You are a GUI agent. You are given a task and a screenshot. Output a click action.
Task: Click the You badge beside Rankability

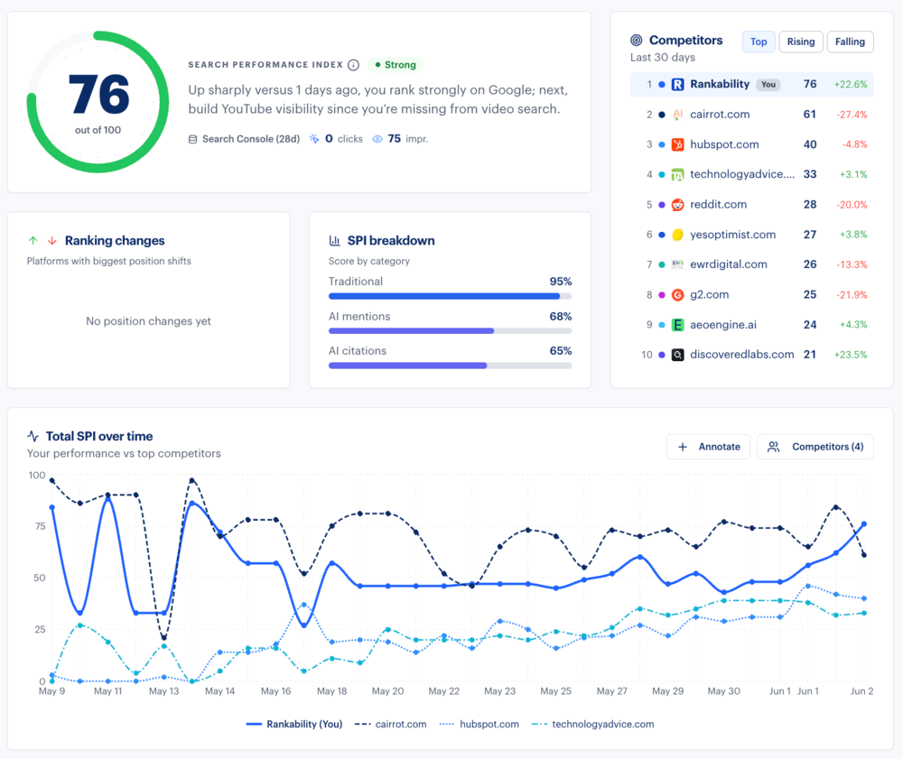pos(768,85)
